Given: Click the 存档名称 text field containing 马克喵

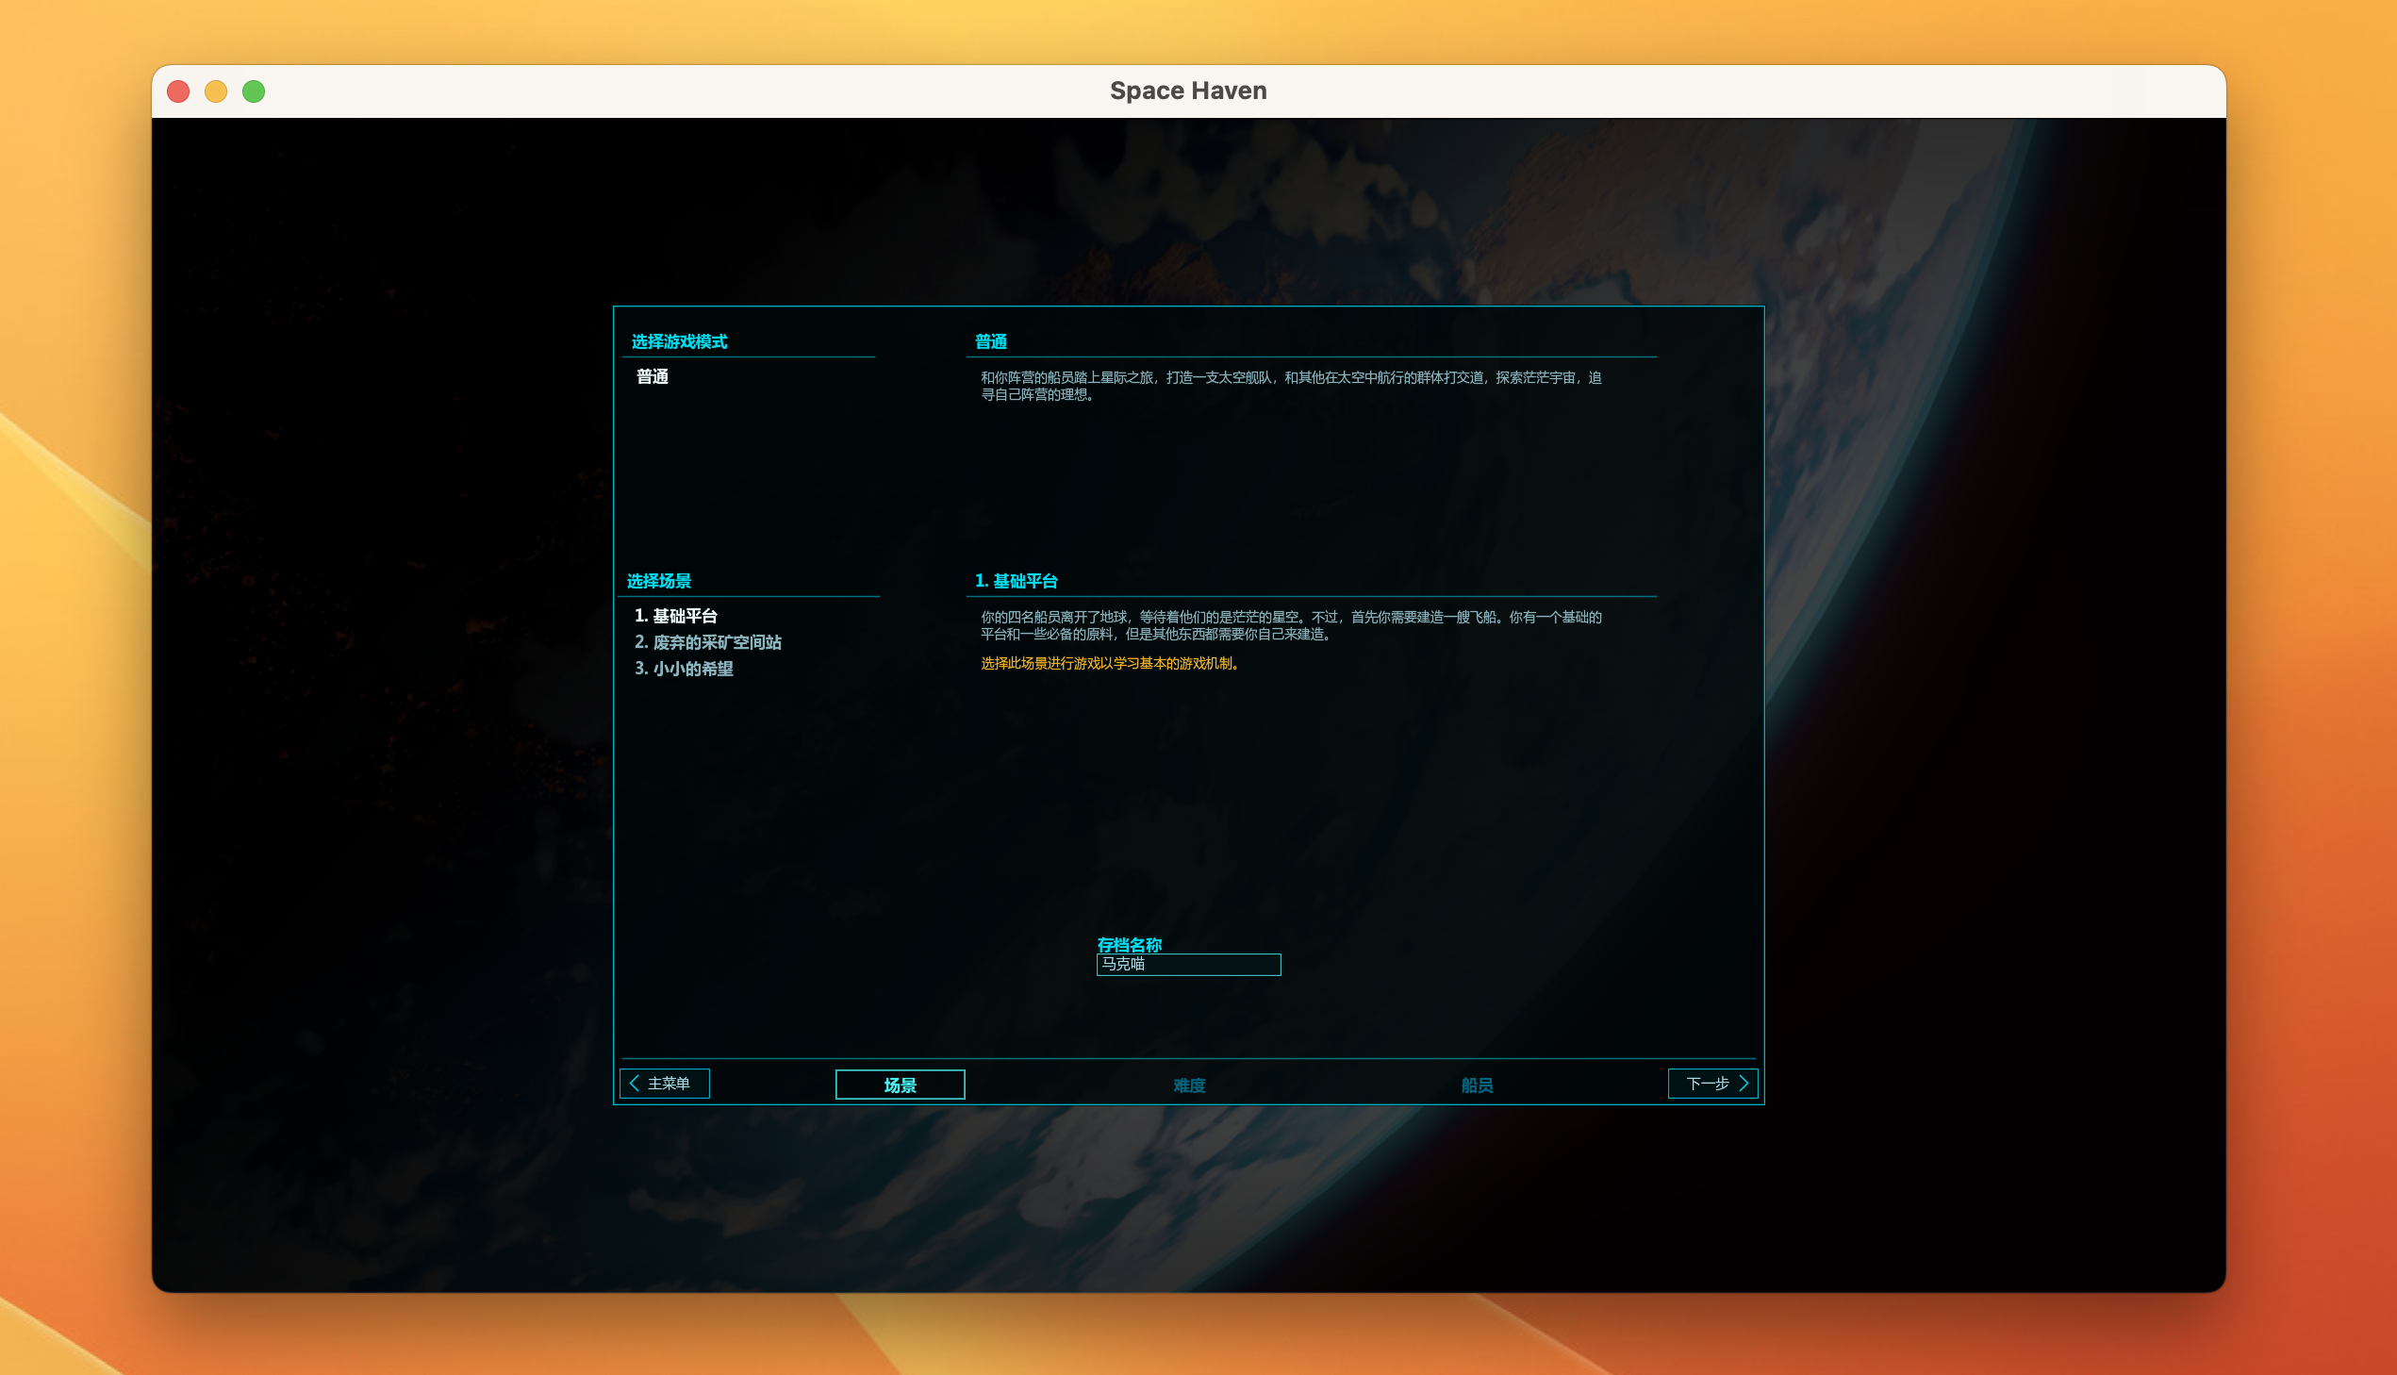Looking at the screenshot, I should [x=1187, y=964].
